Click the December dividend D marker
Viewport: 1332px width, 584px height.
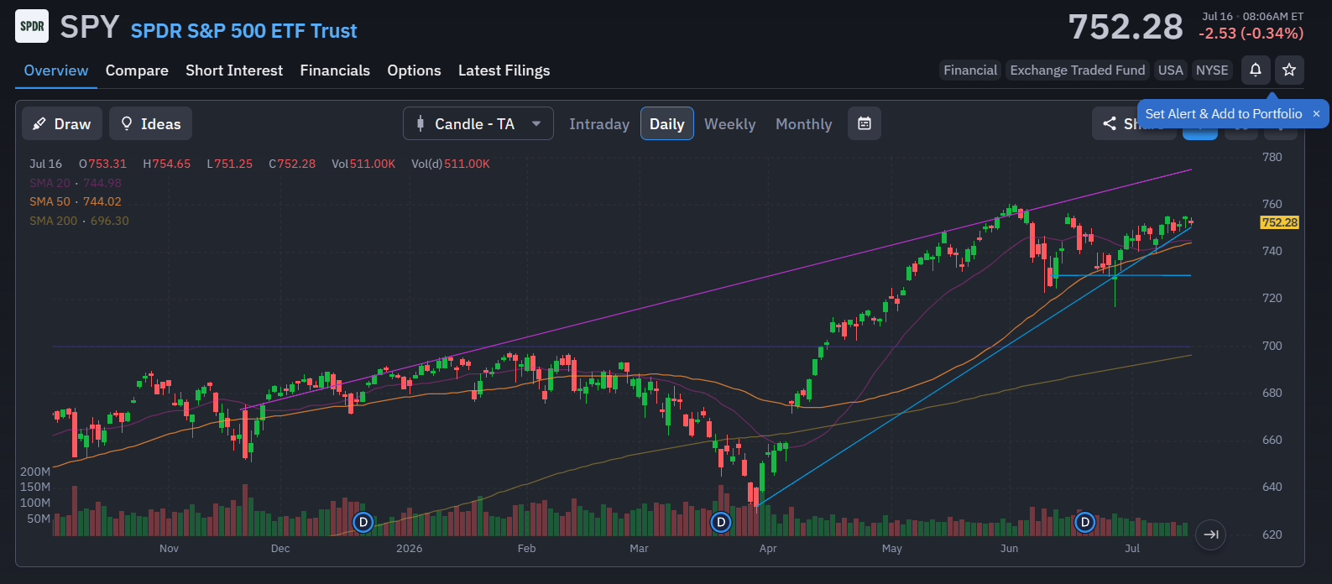click(x=363, y=522)
